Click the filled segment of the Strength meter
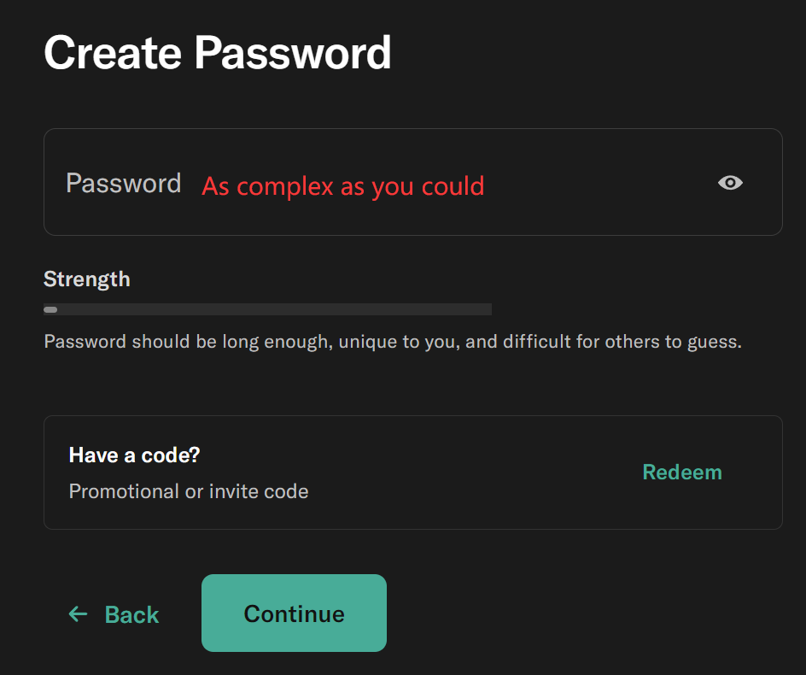Image resolution: width=806 pixels, height=675 pixels. tap(50, 309)
